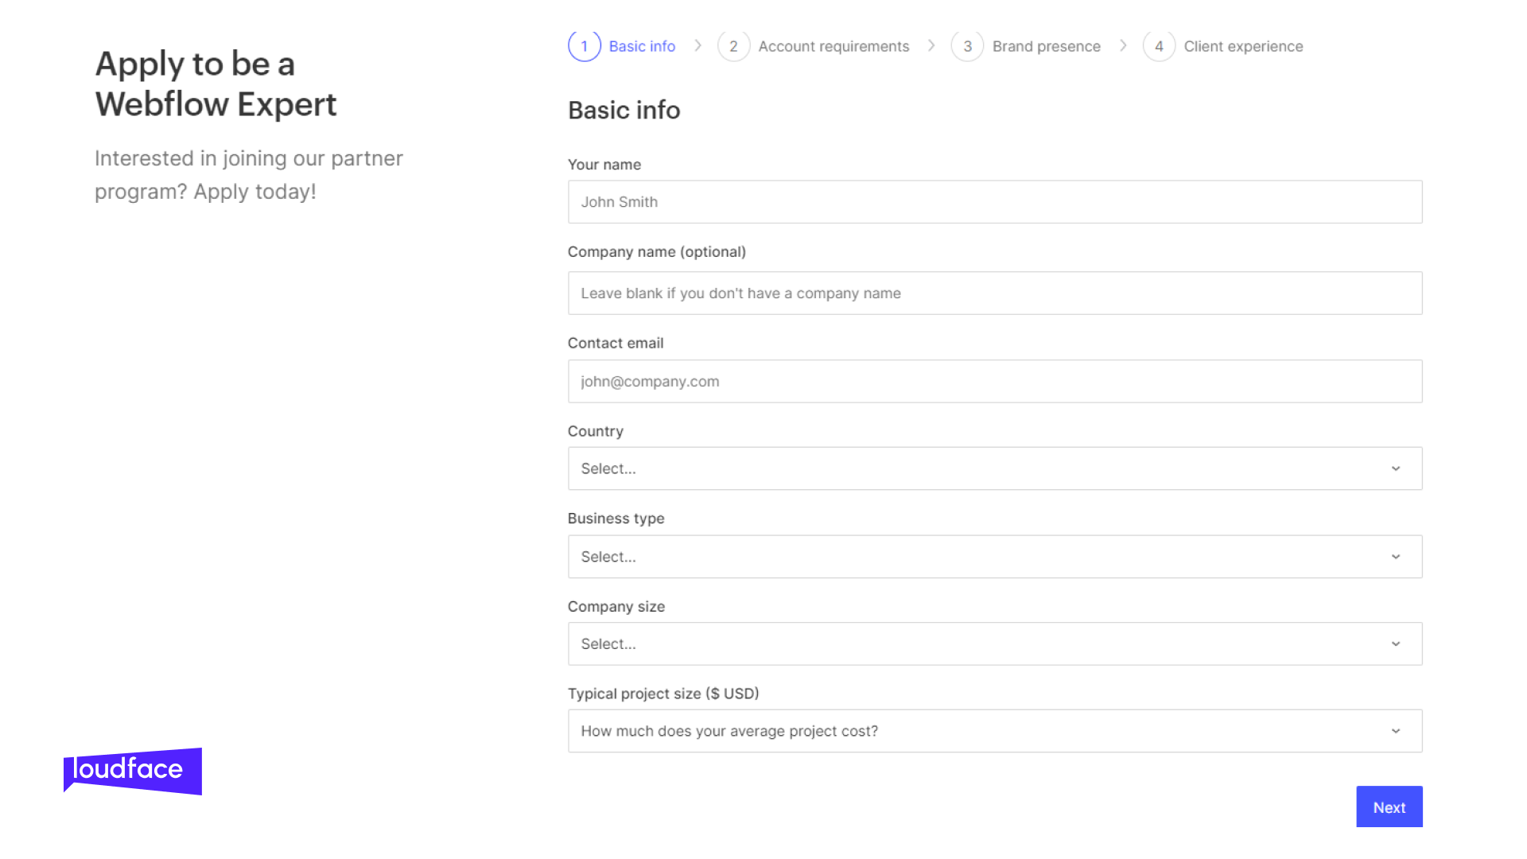Open the Country selection dropdown
This screenshot has width=1527, height=859.
[x=994, y=468]
